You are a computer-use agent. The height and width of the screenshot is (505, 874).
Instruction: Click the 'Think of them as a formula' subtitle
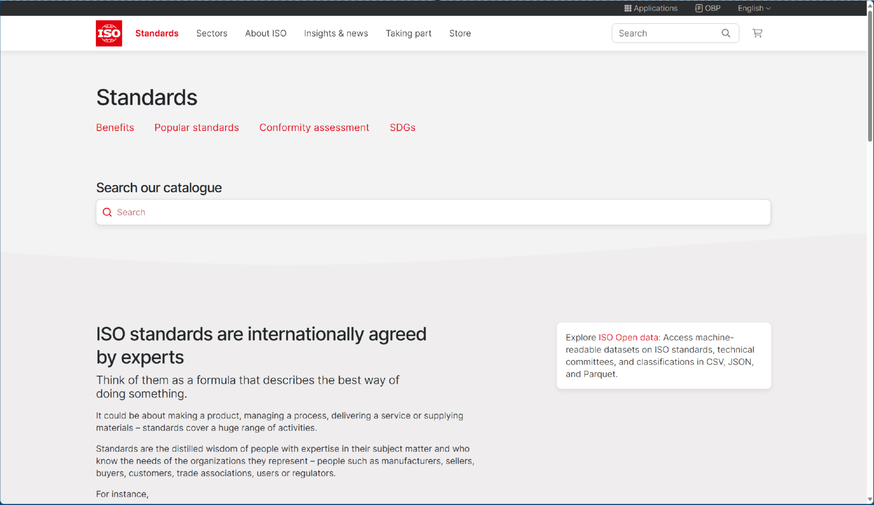tap(248, 387)
